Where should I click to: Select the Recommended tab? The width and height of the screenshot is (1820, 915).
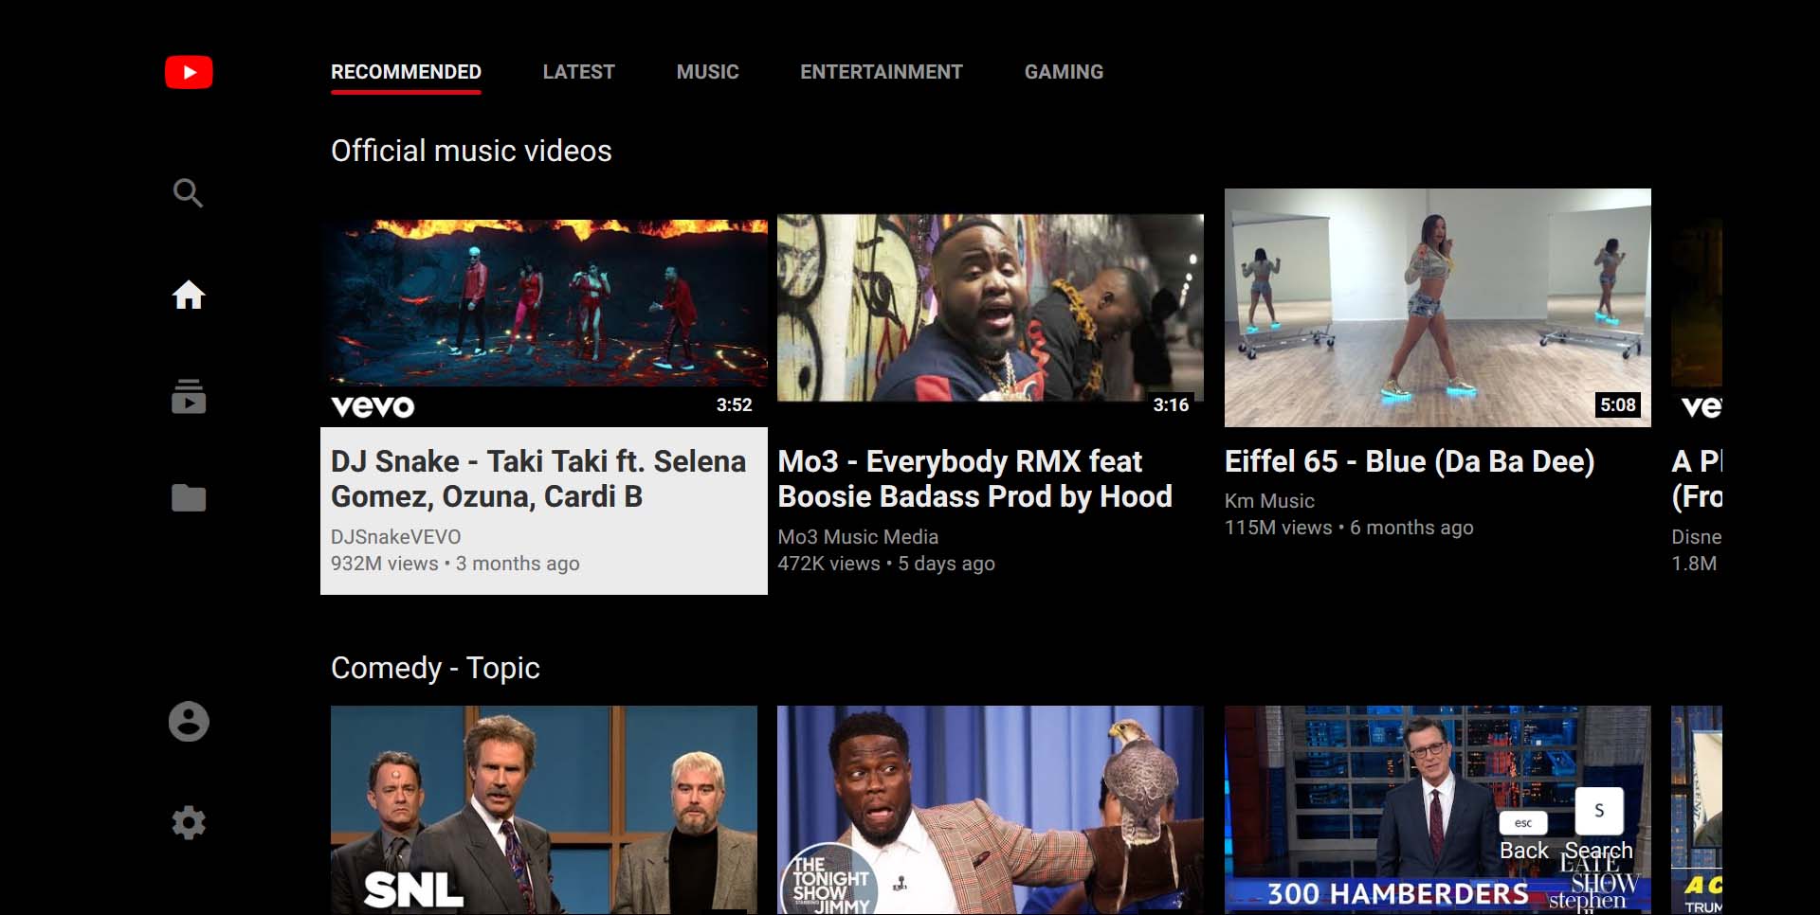coord(406,71)
